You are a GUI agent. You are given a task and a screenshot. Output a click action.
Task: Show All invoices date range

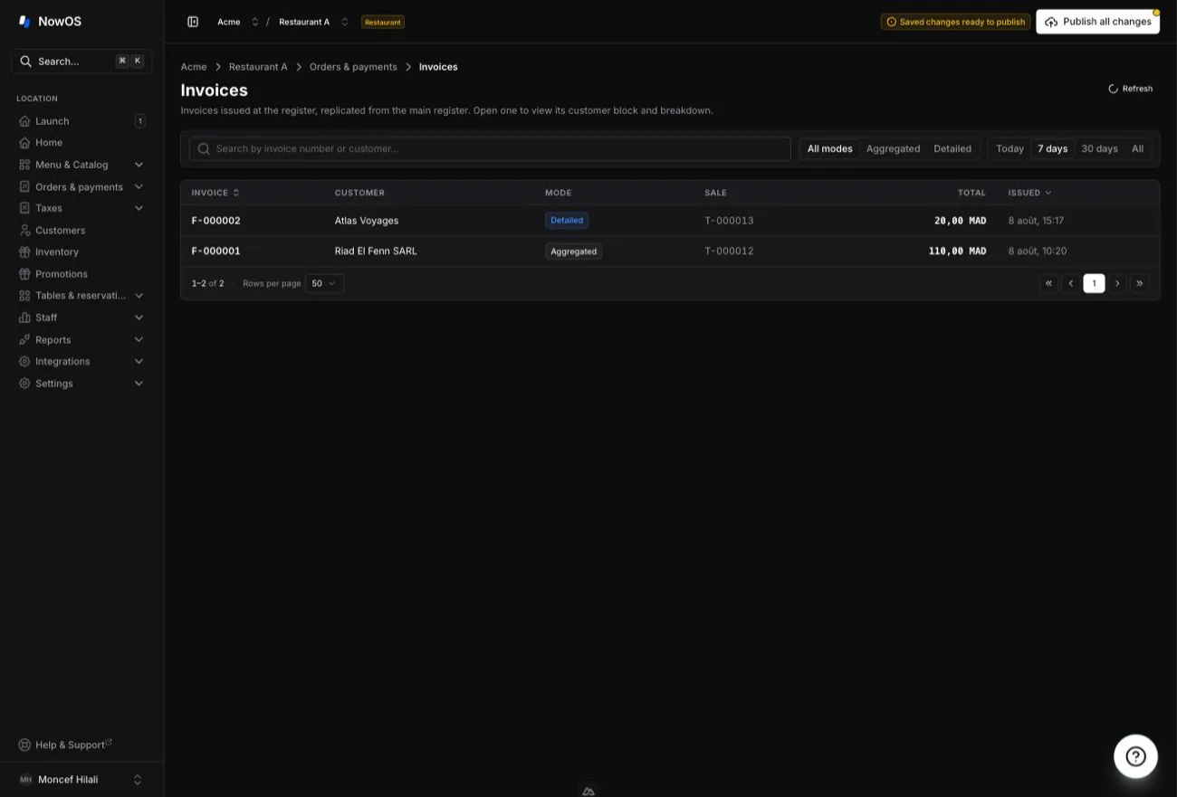click(1137, 148)
